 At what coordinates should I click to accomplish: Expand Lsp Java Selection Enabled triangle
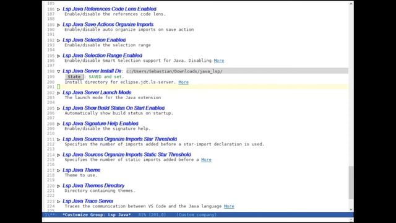pyautogui.click(x=58, y=40)
